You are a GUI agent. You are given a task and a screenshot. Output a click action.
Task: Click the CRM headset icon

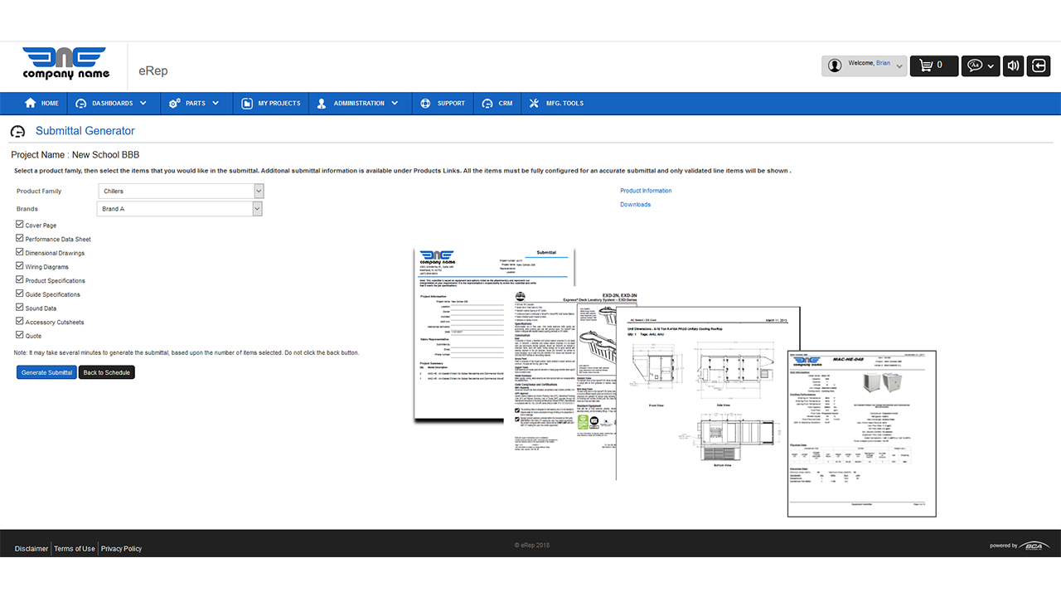[487, 104]
